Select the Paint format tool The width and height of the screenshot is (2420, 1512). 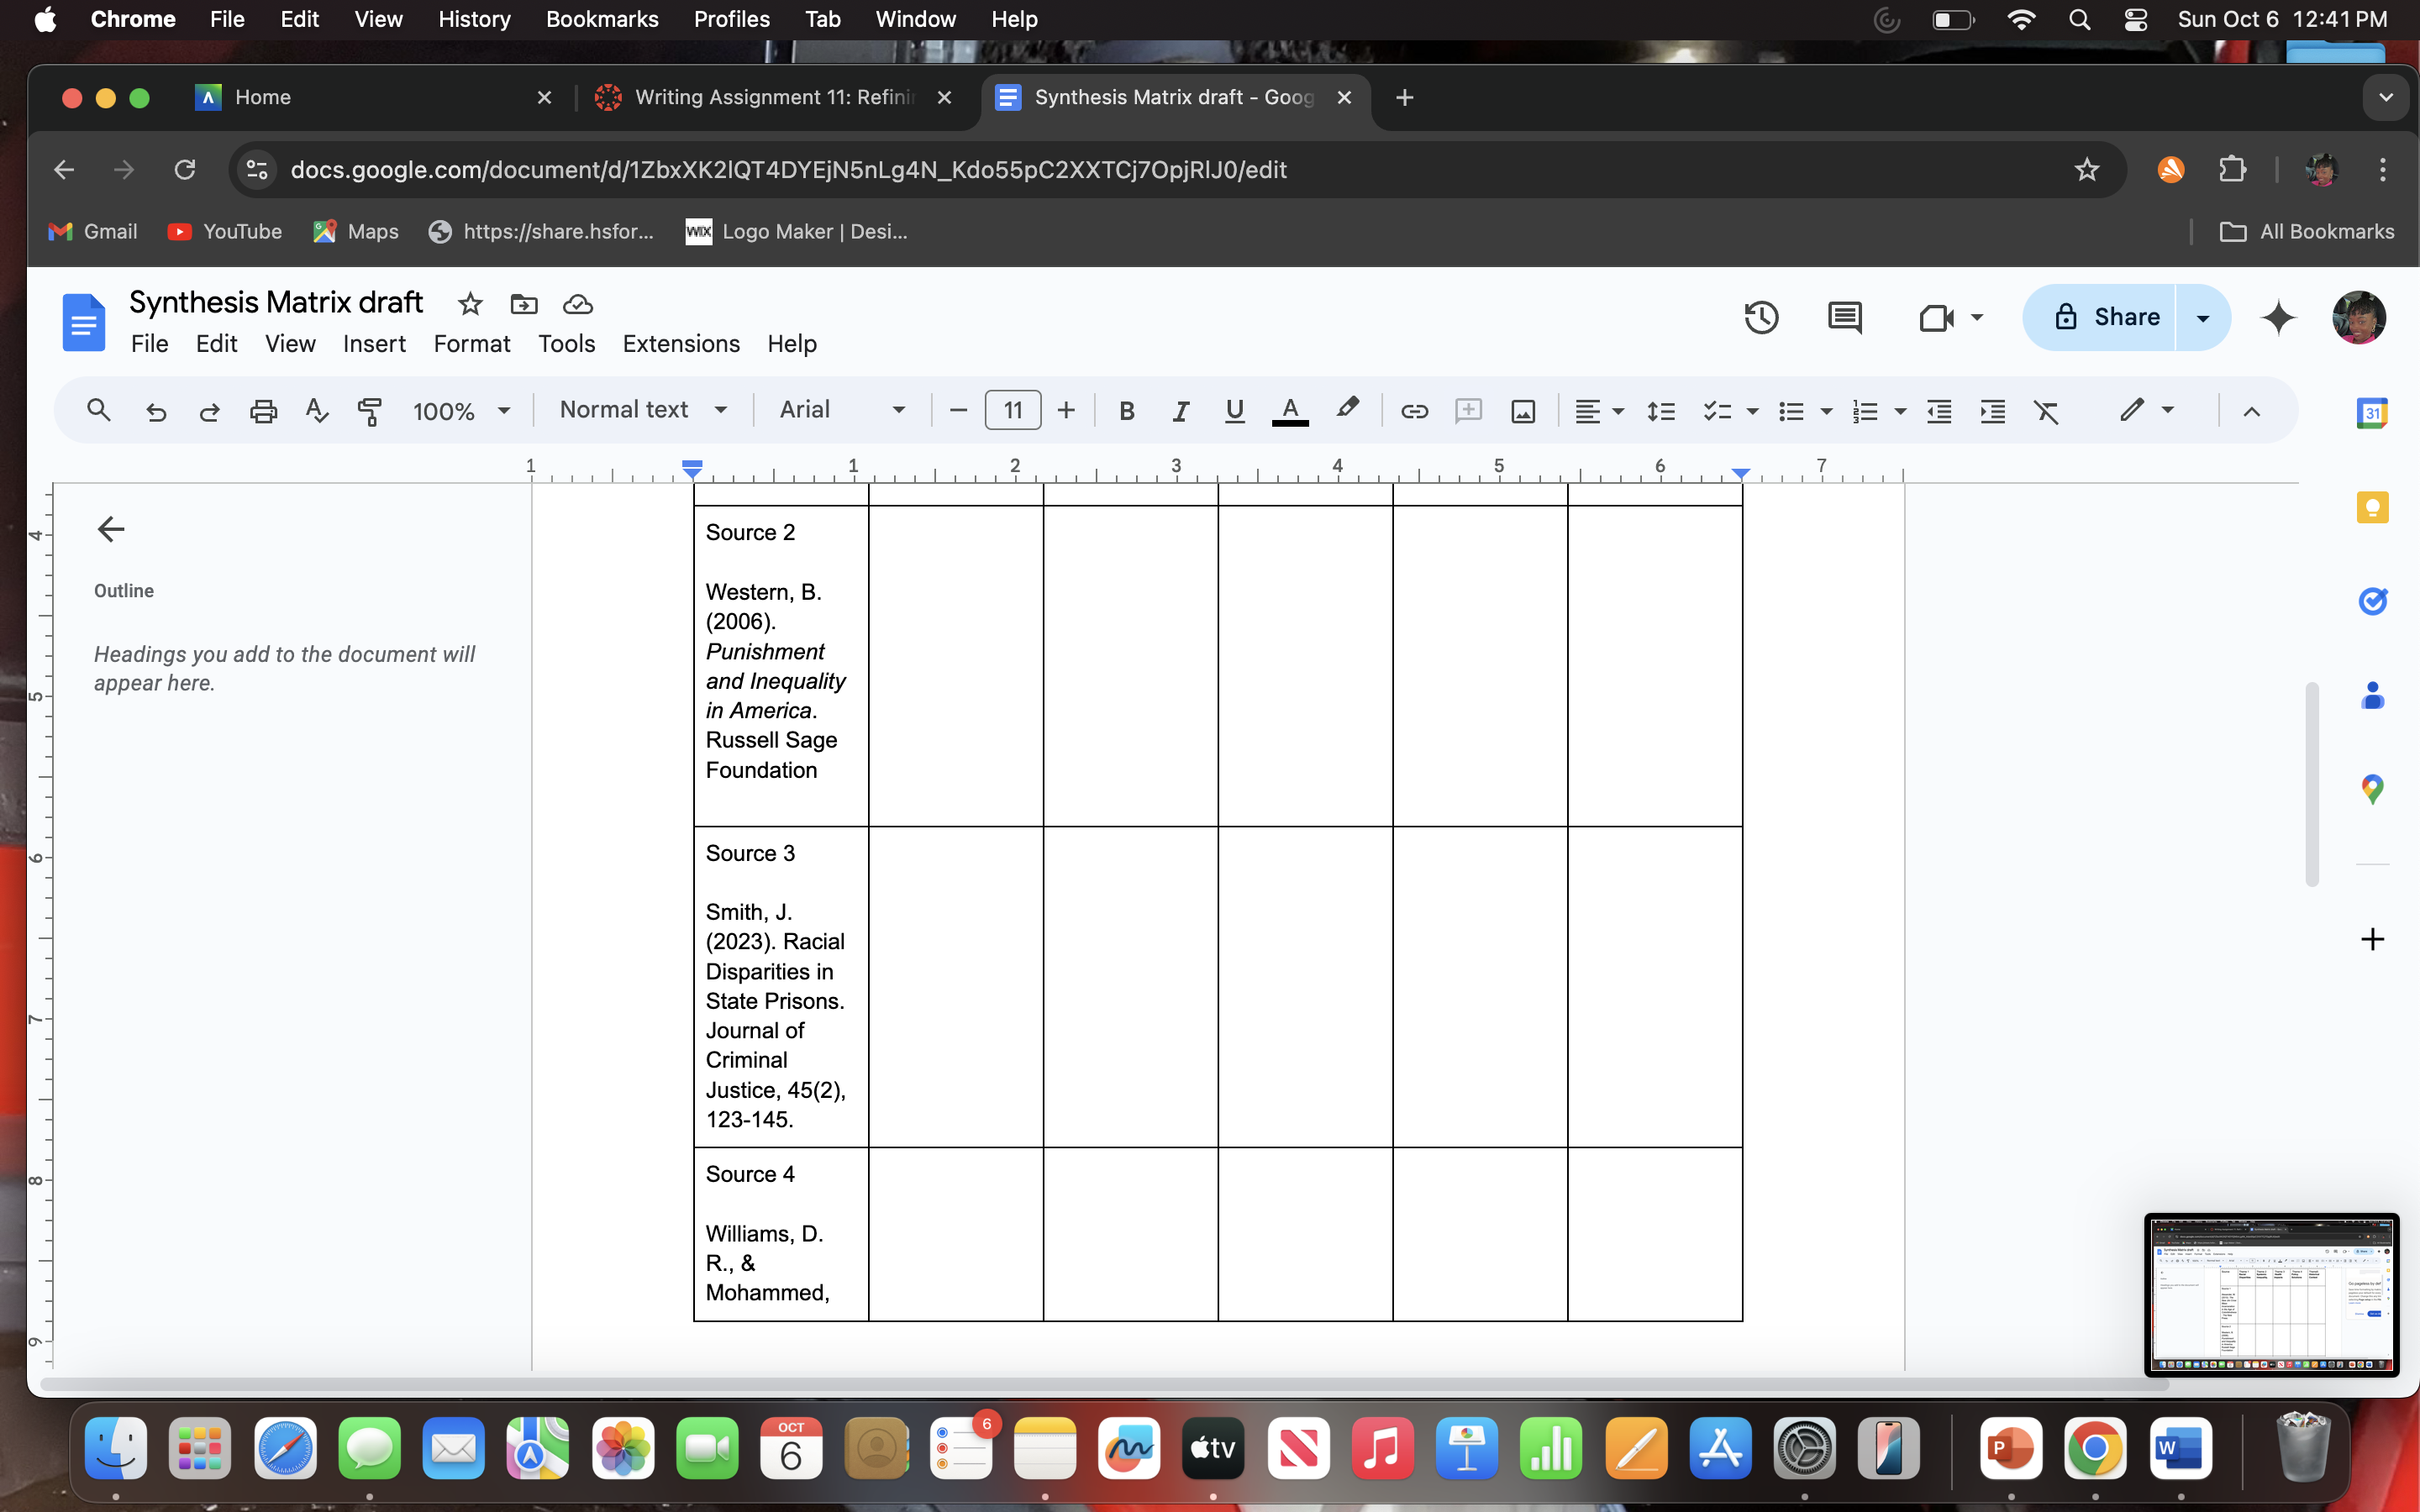[x=369, y=410]
